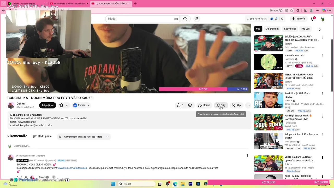Open a new browser tab
The height and width of the screenshot is (188, 334).
point(135,4)
